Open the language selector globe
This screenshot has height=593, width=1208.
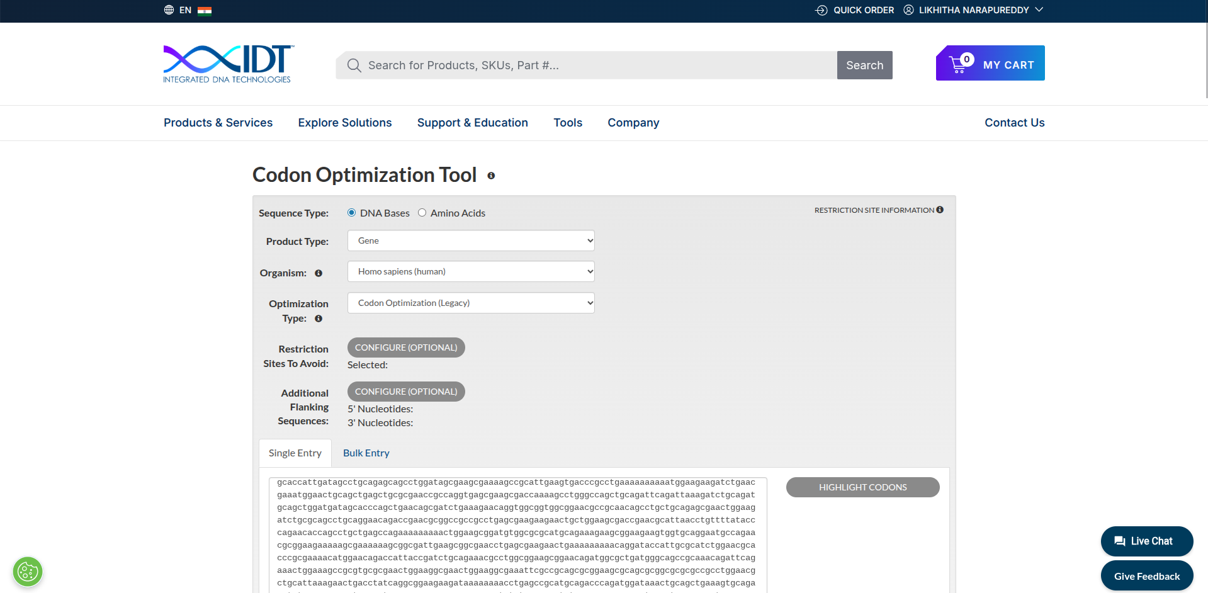(168, 9)
